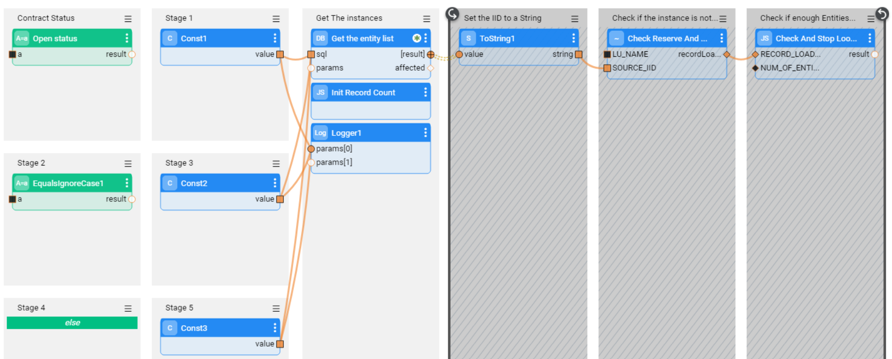Click the loop start icon above Set the IID stage
This screenshot has height=359, width=892.
(452, 13)
